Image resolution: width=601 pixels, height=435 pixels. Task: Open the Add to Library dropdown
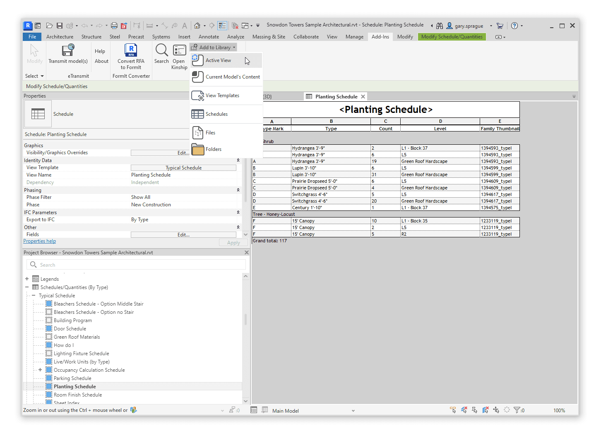click(x=213, y=47)
